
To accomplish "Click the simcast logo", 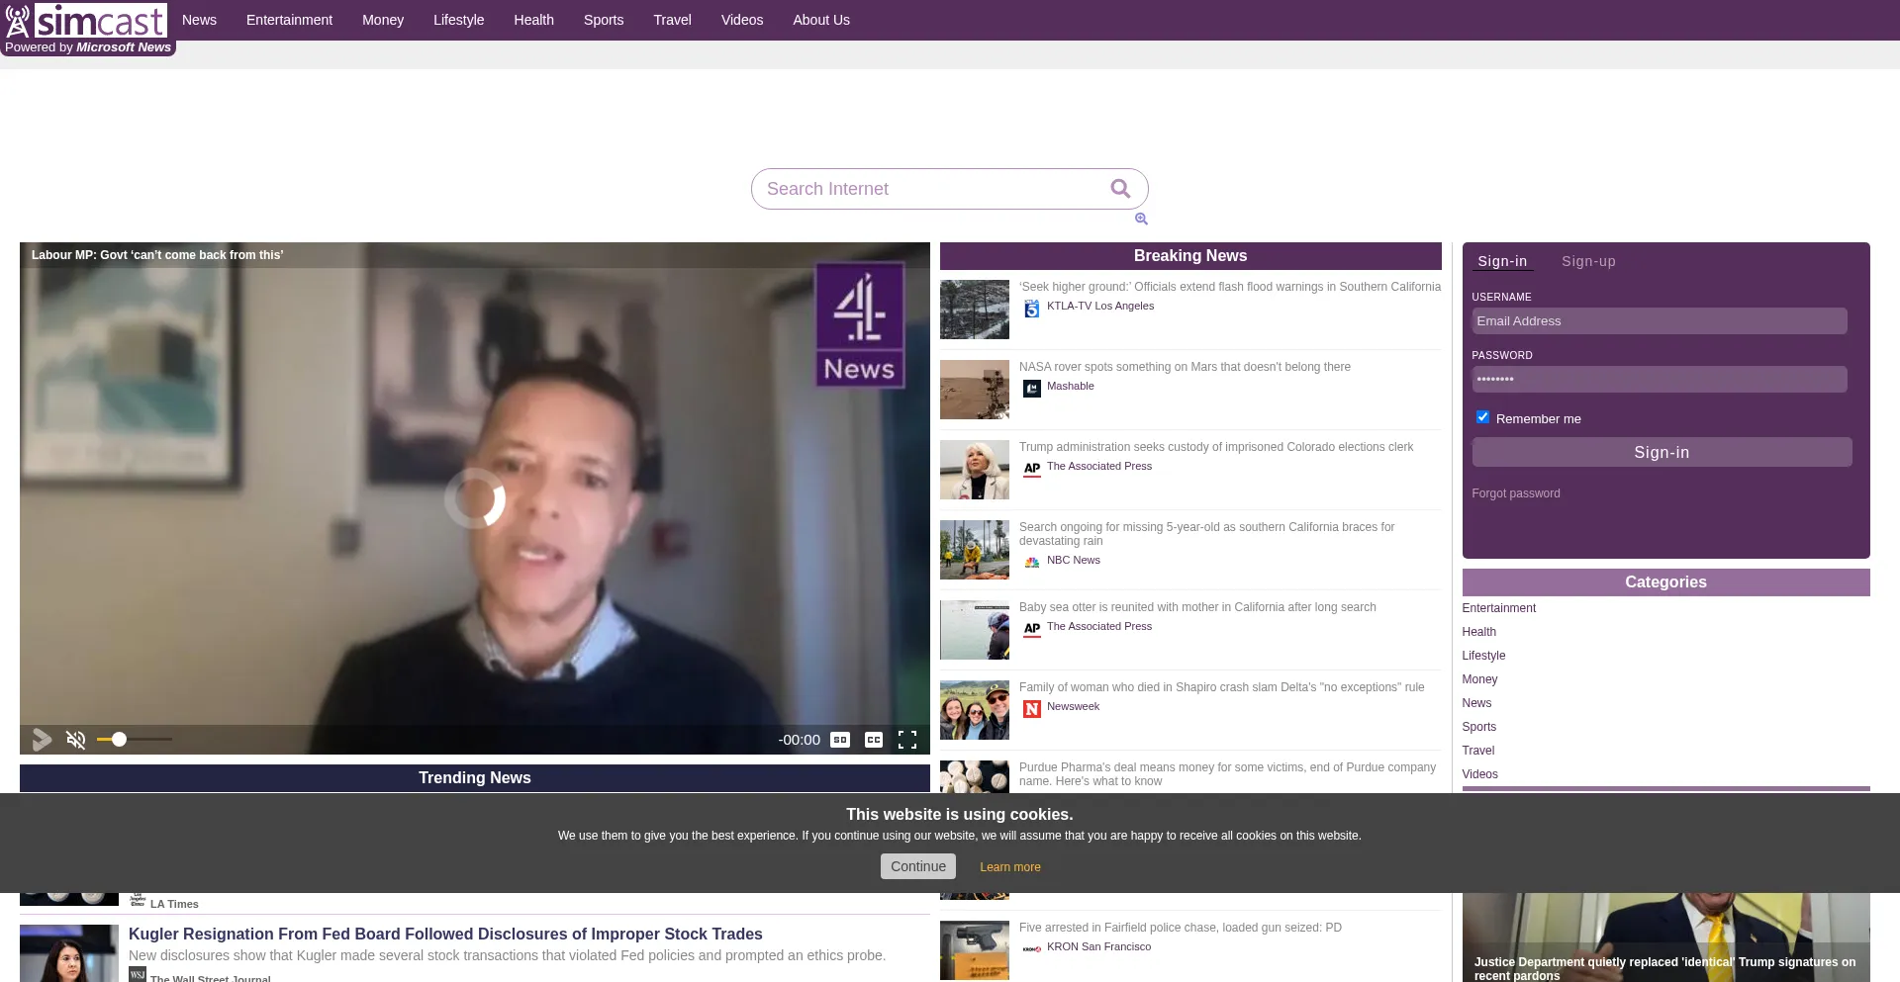I will click(87, 21).
